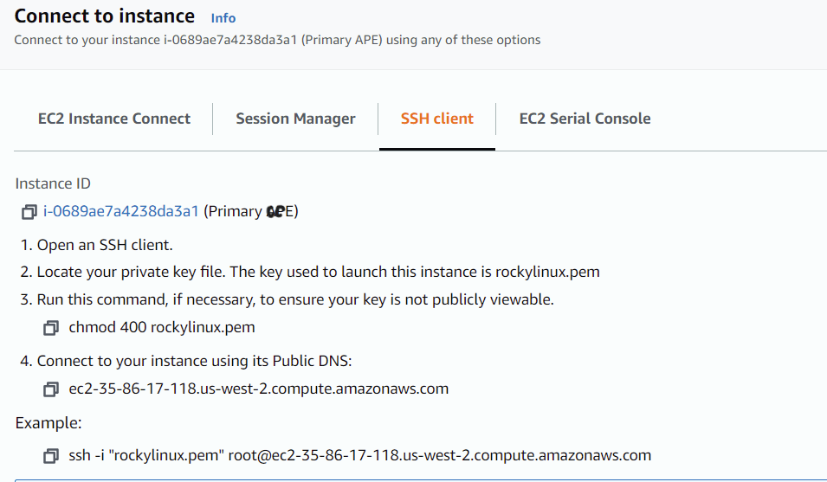Select the SSH client tab

[x=436, y=119]
